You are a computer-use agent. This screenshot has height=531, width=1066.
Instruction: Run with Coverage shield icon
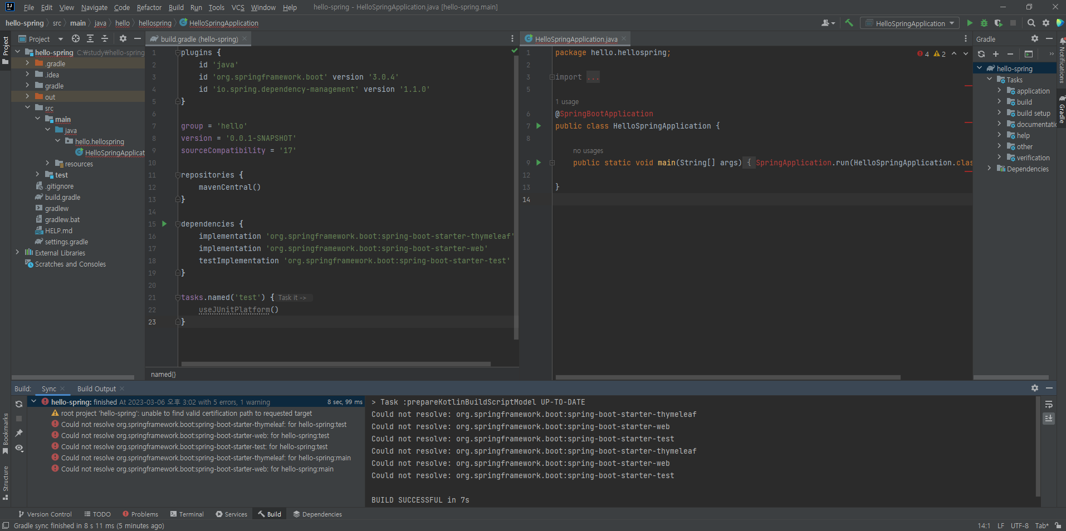click(999, 23)
